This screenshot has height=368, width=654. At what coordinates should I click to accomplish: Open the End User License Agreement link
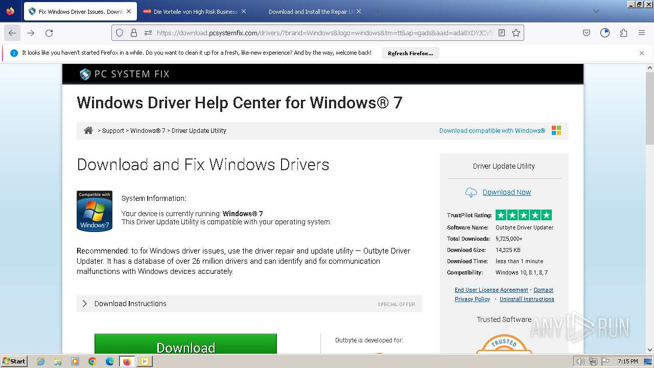492,290
